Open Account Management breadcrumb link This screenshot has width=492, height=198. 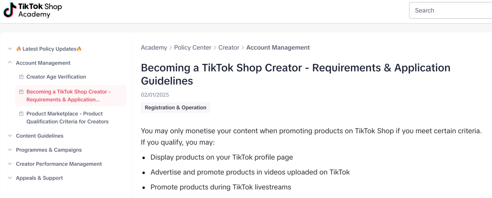[x=278, y=48]
